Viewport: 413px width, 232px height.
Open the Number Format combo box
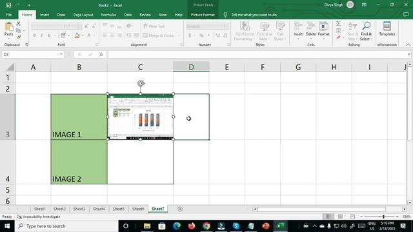coord(207,26)
